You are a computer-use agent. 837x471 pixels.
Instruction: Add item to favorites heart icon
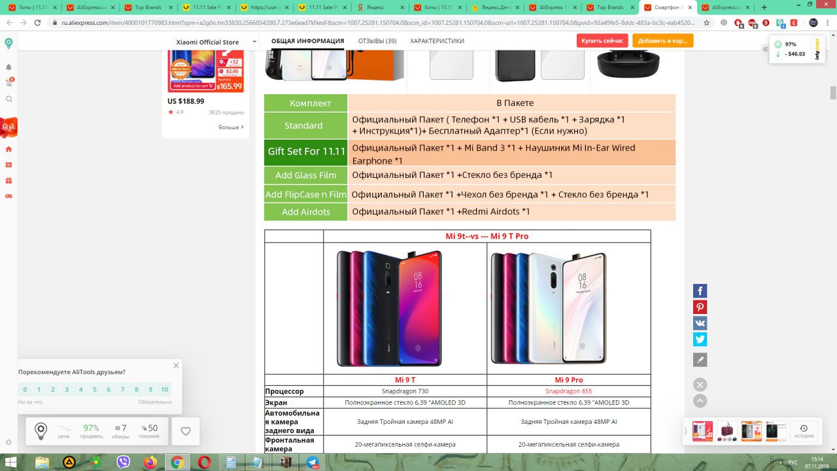(186, 432)
